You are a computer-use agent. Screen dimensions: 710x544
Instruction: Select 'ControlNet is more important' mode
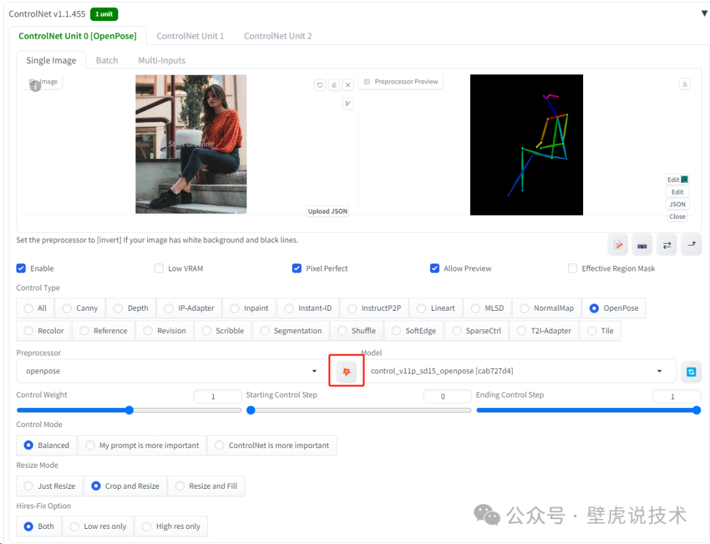(x=272, y=445)
